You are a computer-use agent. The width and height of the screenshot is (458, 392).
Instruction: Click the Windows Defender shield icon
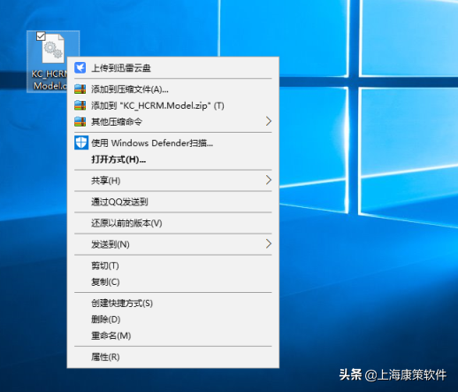point(81,142)
